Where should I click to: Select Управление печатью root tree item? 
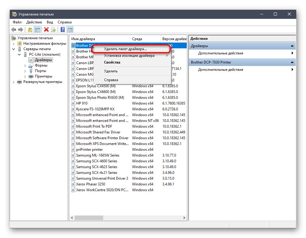(35, 38)
